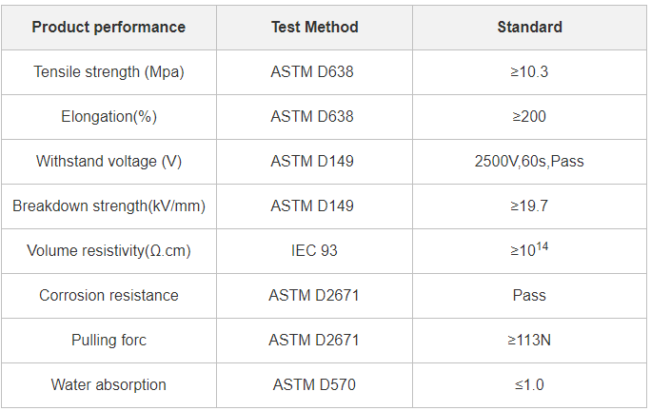Select the Breakdown strength(kV/mm) cell
This screenshot has width=651, height=411.
coord(108,206)
